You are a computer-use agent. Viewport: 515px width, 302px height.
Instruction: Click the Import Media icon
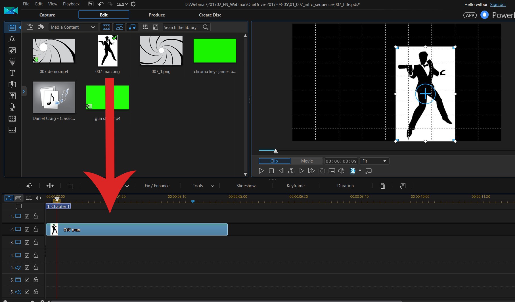(30, 27)
